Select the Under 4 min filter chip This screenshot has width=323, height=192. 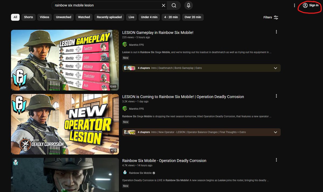click(149, 17)
